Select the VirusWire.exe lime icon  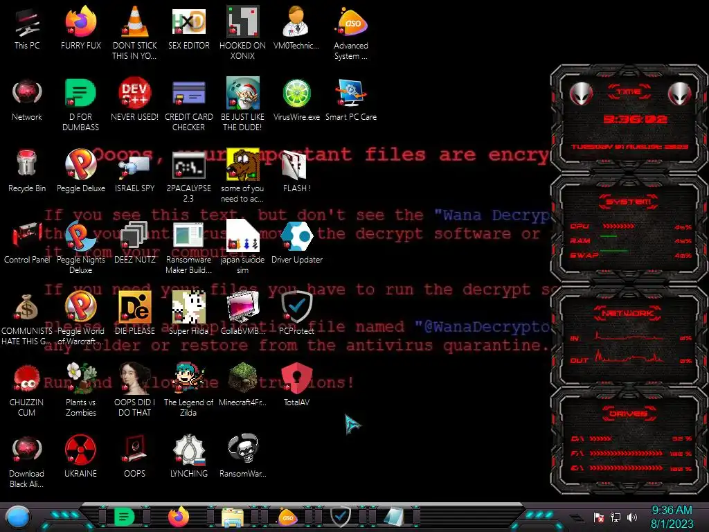pos(296,100)
